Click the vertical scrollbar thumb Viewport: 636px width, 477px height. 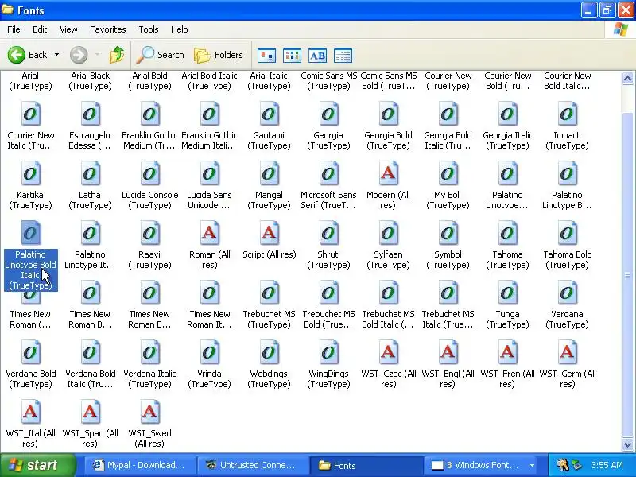click(x=627, y=276)
